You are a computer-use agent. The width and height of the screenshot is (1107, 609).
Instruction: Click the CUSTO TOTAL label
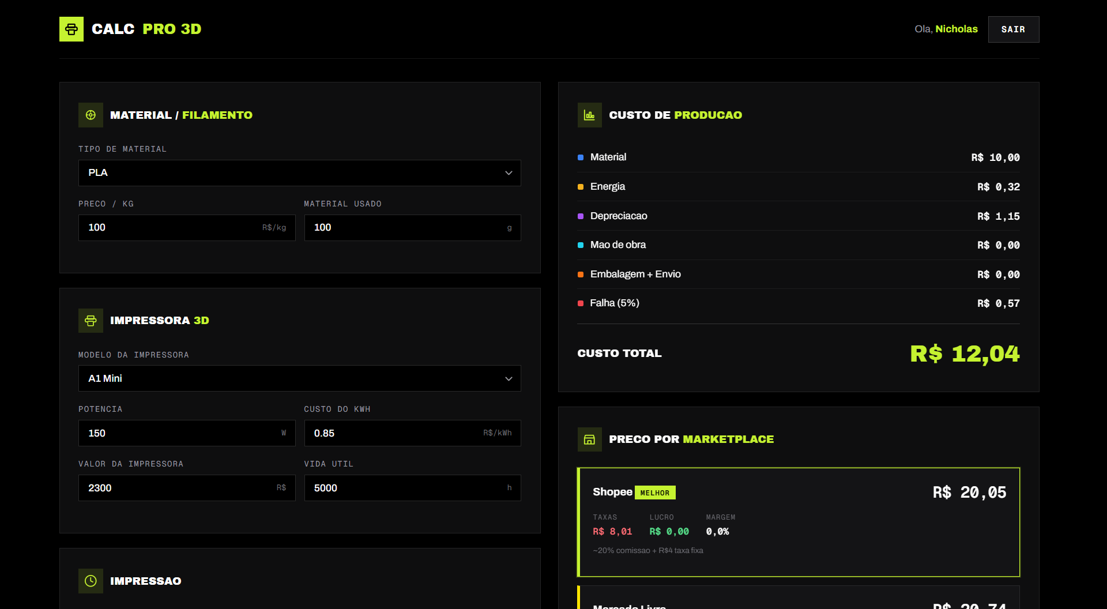(x=620, y=354)
